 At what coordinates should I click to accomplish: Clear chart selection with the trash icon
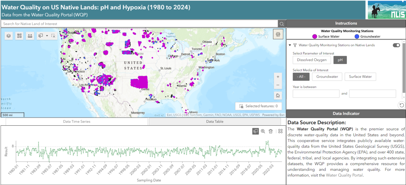pos(271,131)
